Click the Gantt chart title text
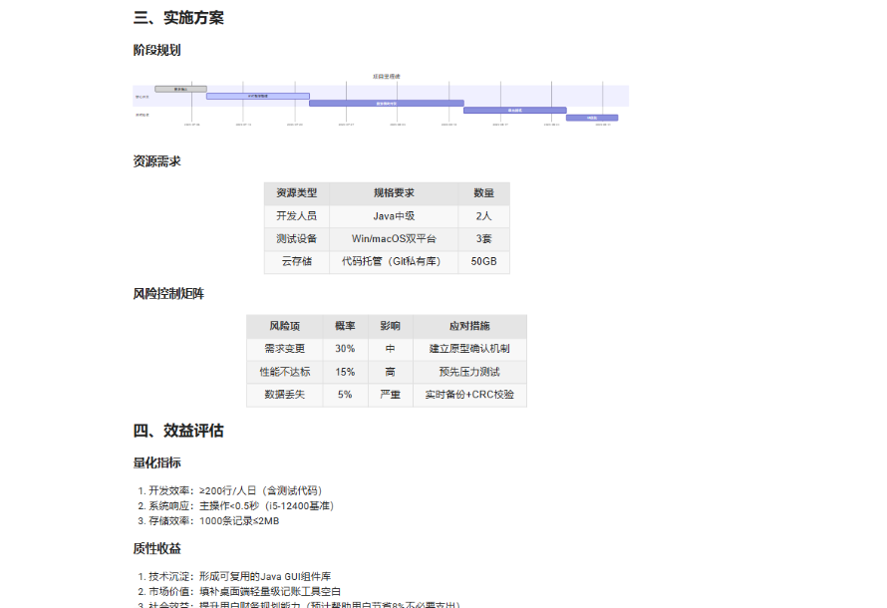 point(387,77)
